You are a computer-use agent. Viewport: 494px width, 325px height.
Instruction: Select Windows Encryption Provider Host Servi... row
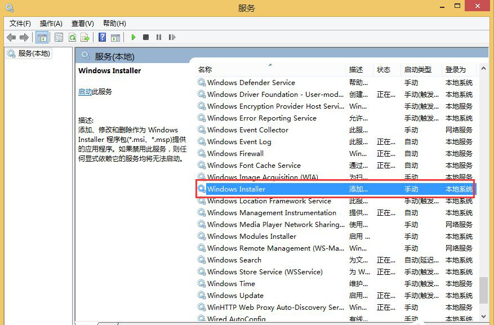(x=335, y=106)
